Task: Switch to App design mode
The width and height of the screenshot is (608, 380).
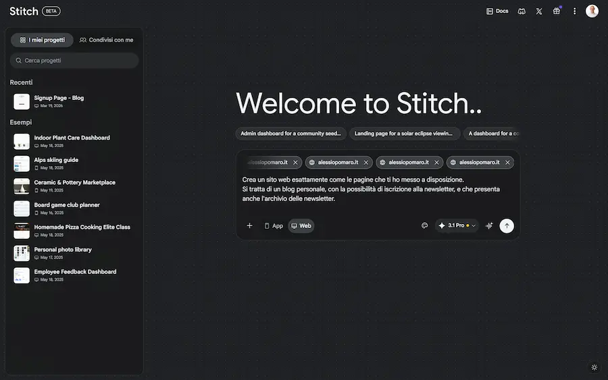Action: [x=274, y=225]
